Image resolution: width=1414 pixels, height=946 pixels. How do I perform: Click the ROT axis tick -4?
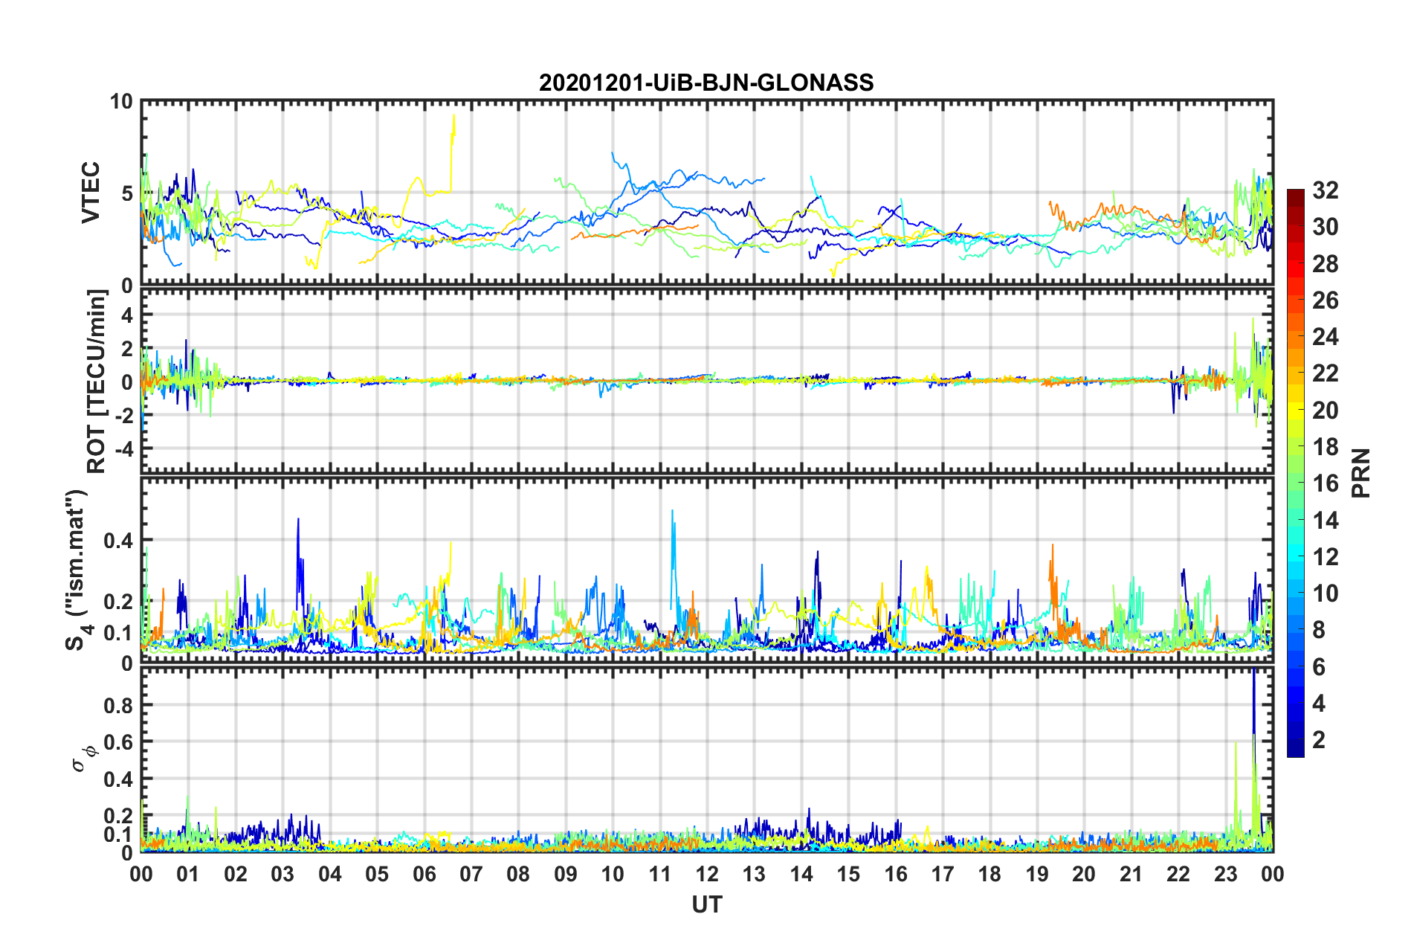[x=123, y=449]
